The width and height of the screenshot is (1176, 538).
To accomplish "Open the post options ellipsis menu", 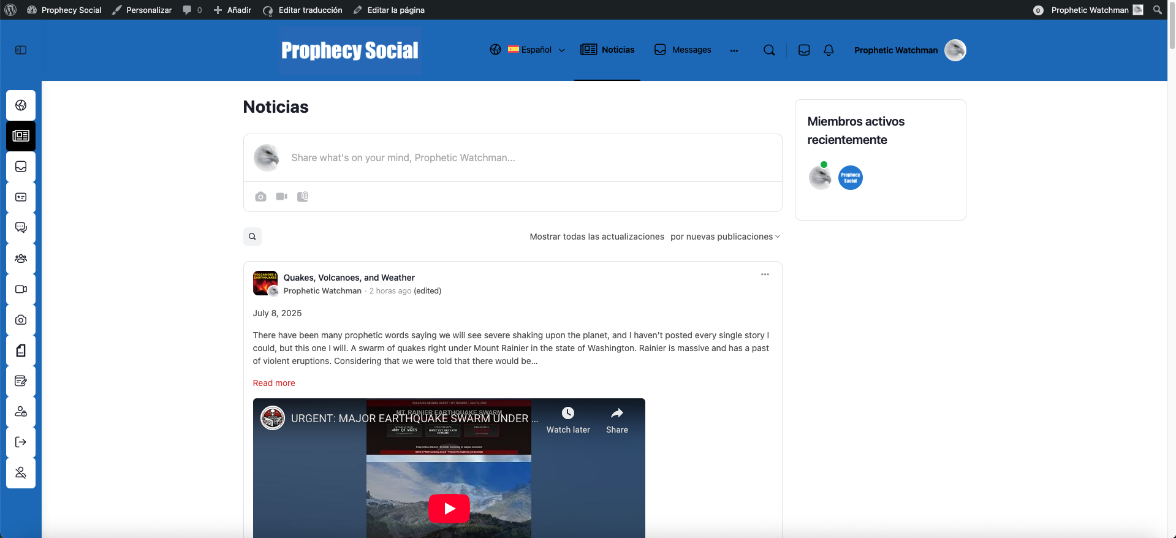I will 765,275.
